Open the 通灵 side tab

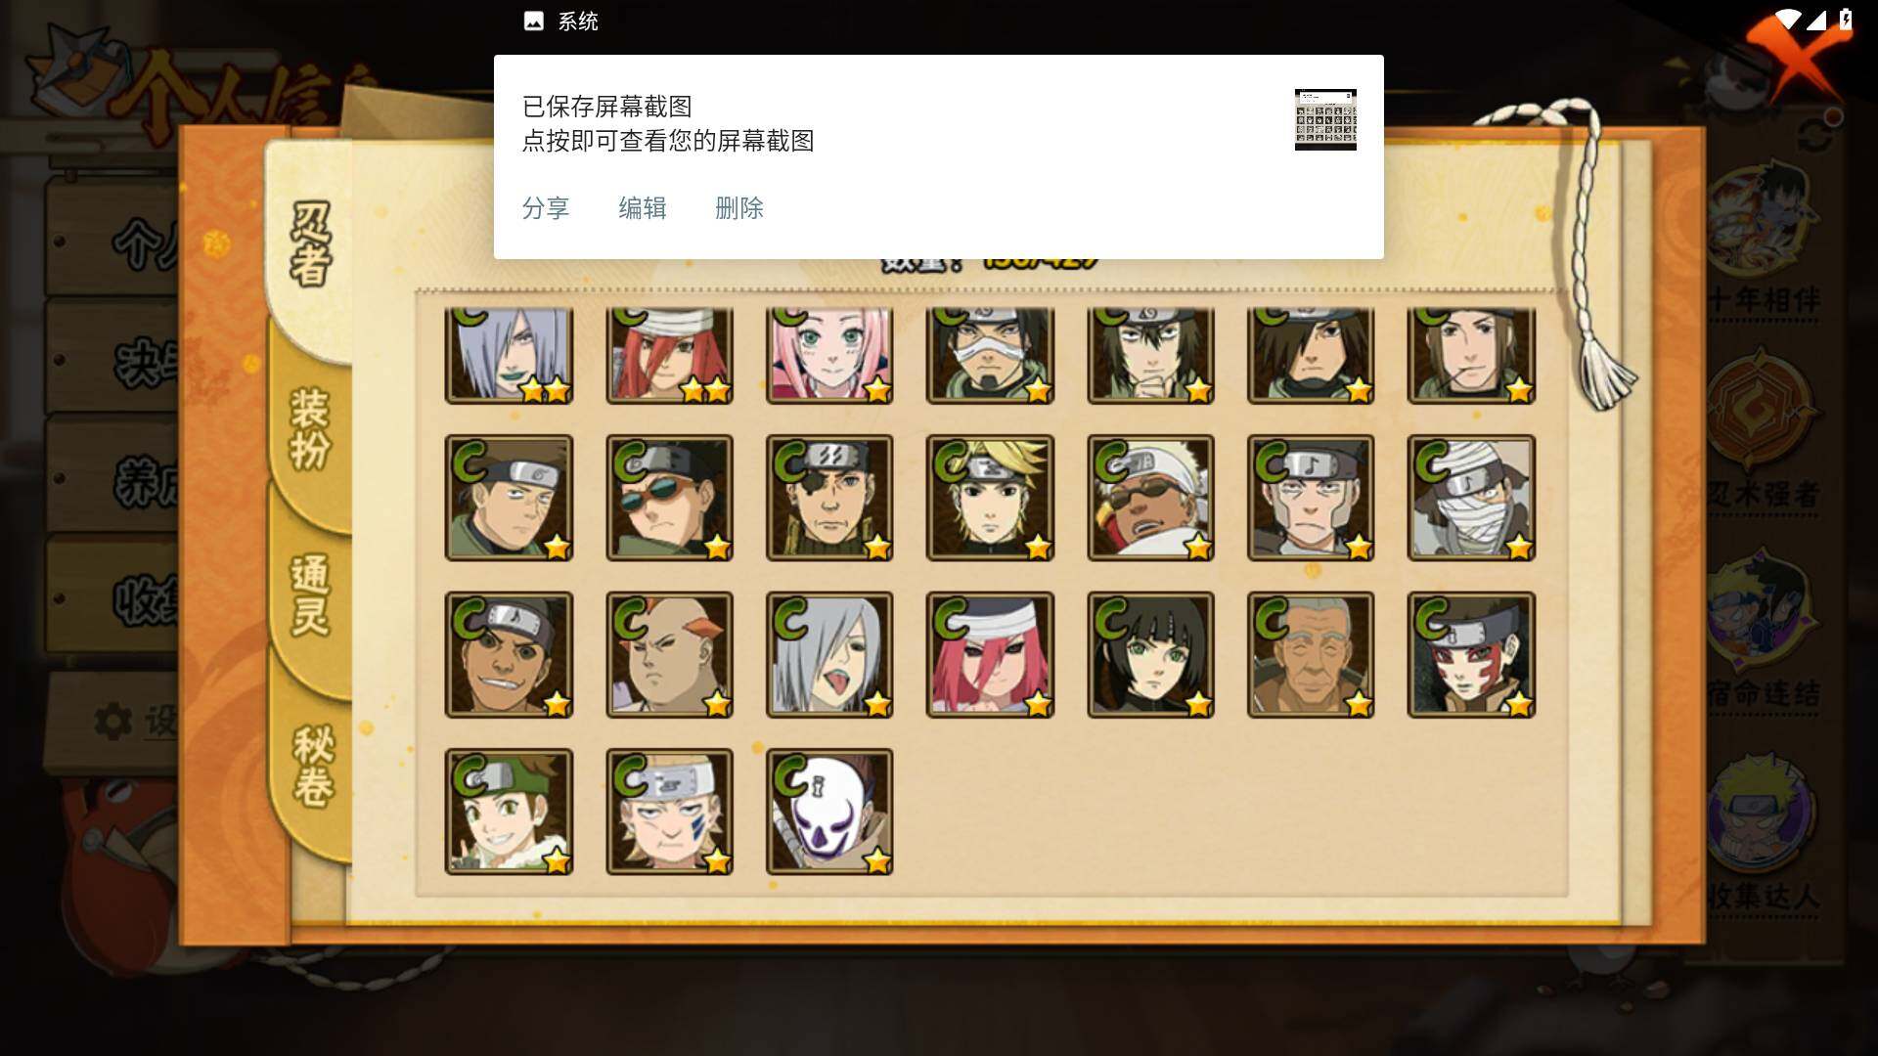[309, 596]
